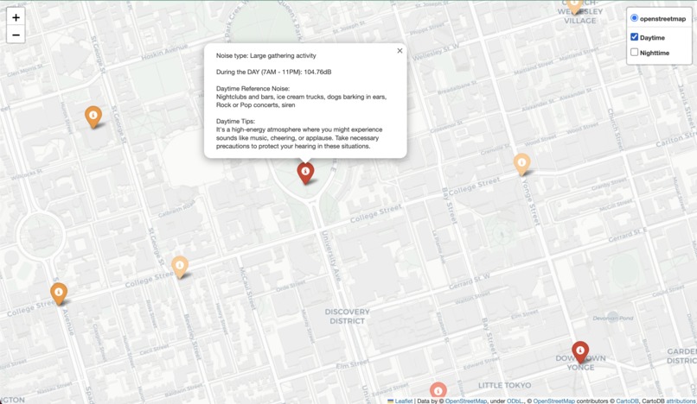This screenshot has width=697, height=404.
Task: Enable the Nighttime layer checkbox
Action: (635, 52)
